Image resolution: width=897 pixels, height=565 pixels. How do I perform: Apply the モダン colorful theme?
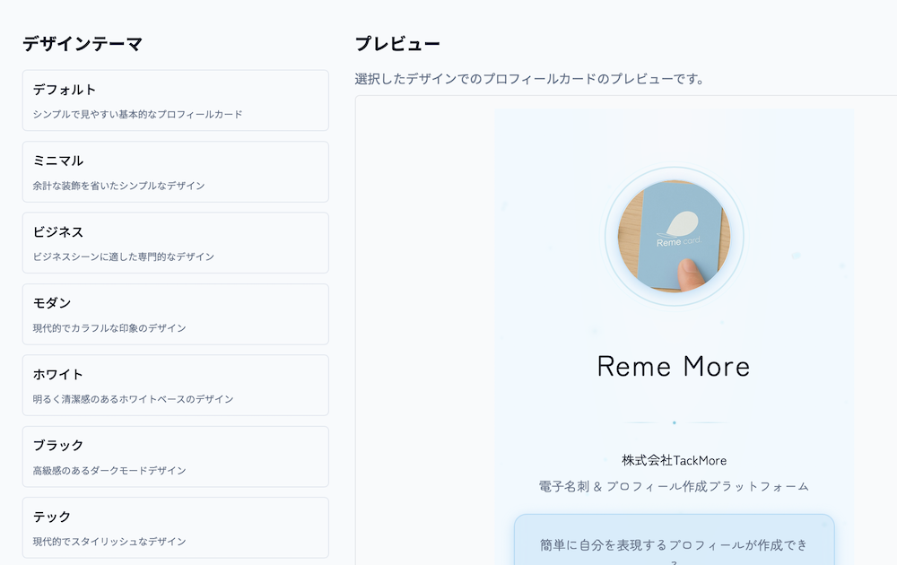[175, 314]
